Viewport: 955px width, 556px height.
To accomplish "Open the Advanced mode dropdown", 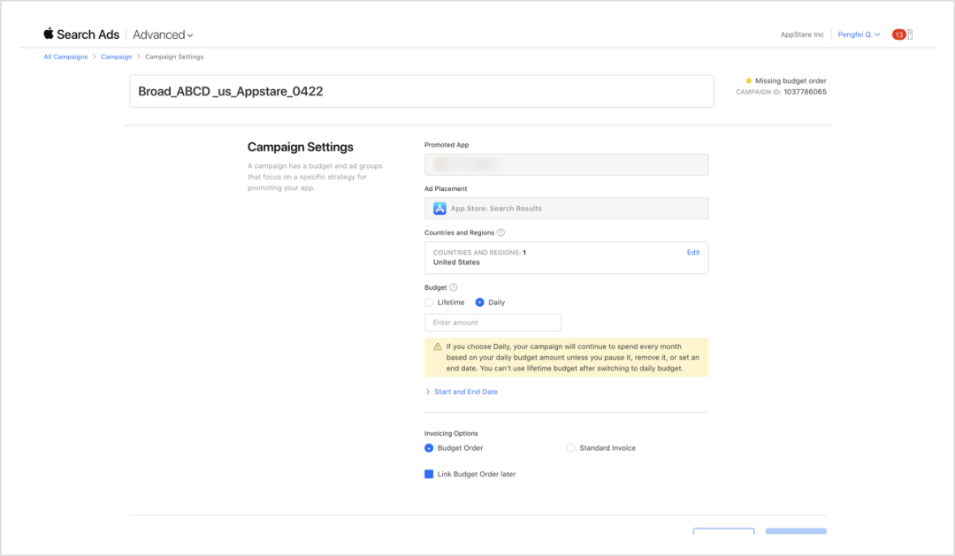I will coord(163,34).
